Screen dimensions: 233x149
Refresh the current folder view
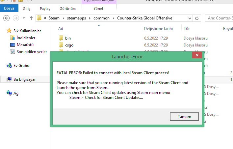click(197, 18)
